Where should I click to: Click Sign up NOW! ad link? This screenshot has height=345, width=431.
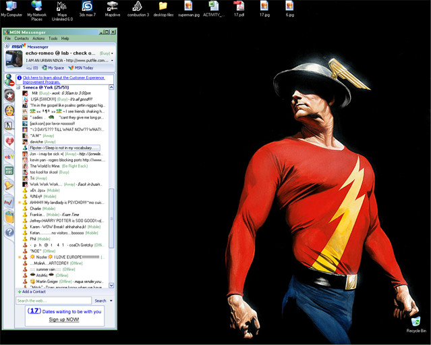(64, 319)
